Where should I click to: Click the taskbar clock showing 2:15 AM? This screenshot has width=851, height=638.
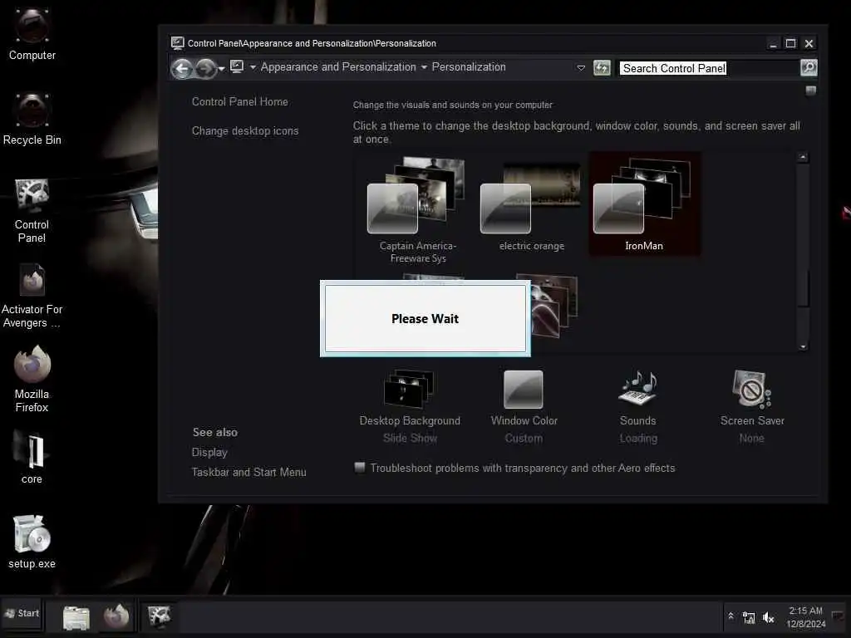805,617
